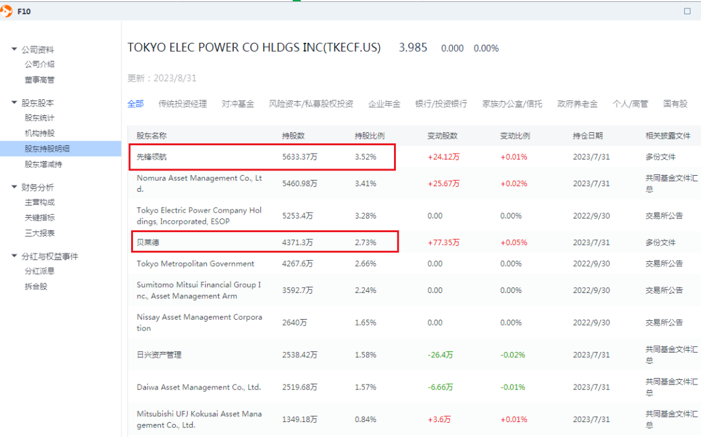Click change value -26.4万
Image resolution: width=701 pixels, height=437 pixels.
[x=440, y=355]
